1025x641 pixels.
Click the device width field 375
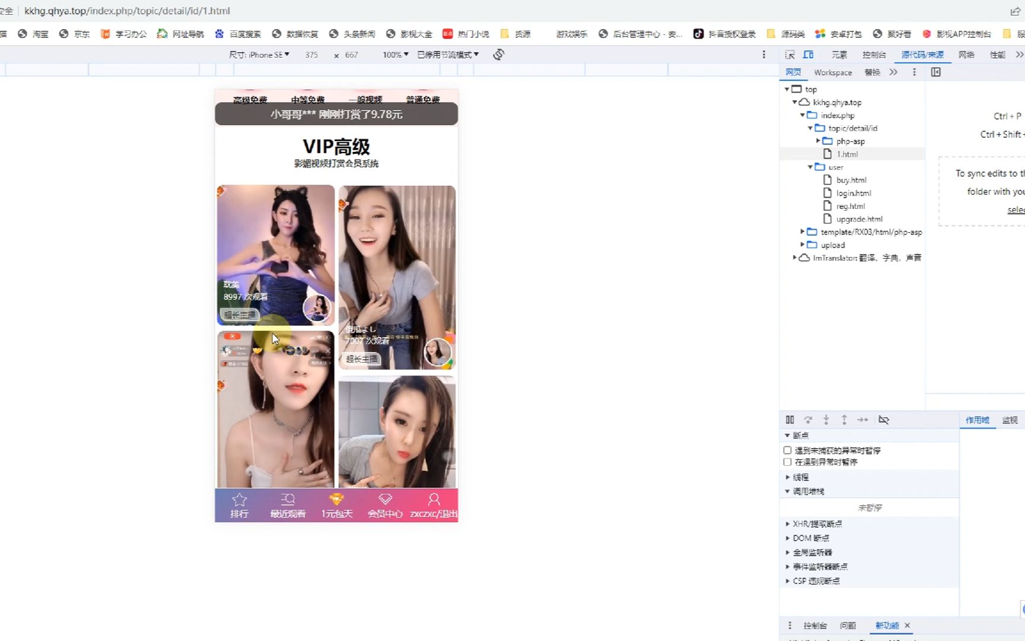311,55
